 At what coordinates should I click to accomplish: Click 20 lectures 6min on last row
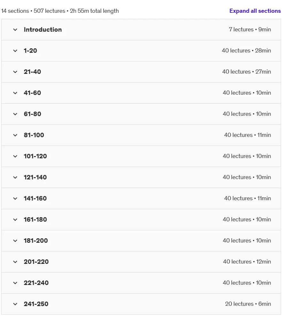pyautogui.click(x=248, y=304)
